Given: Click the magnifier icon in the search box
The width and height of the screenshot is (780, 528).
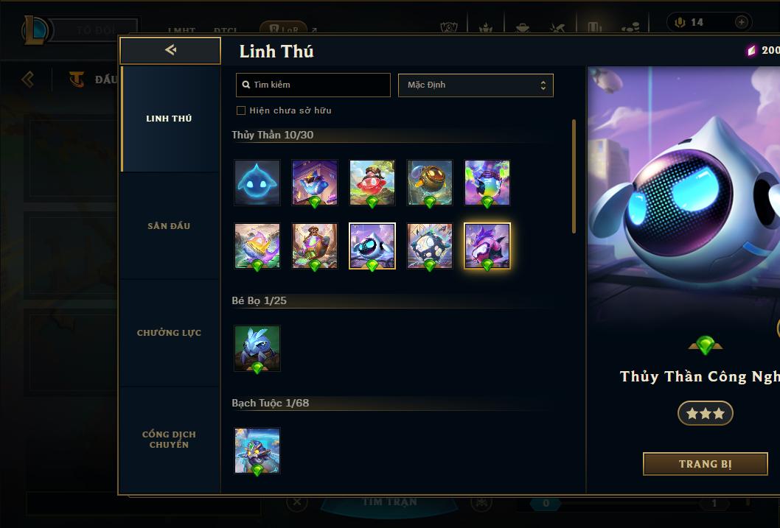Looking at the screenshot, I should coord(246,85).
